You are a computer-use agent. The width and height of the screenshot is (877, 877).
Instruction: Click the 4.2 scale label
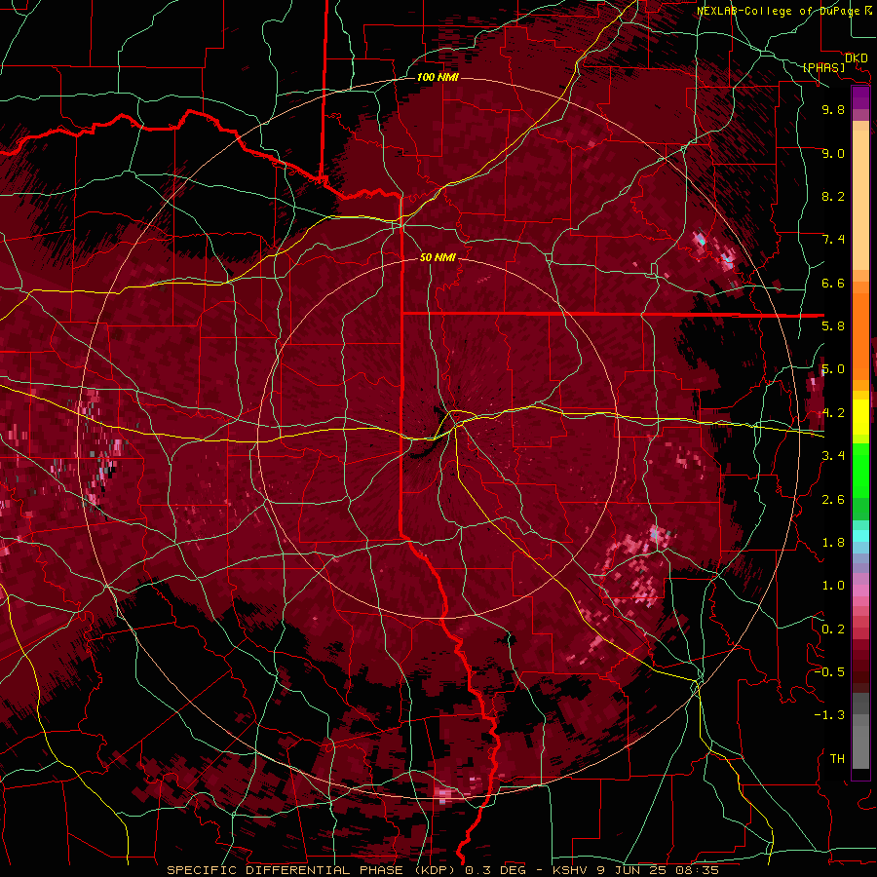[833, 413]
